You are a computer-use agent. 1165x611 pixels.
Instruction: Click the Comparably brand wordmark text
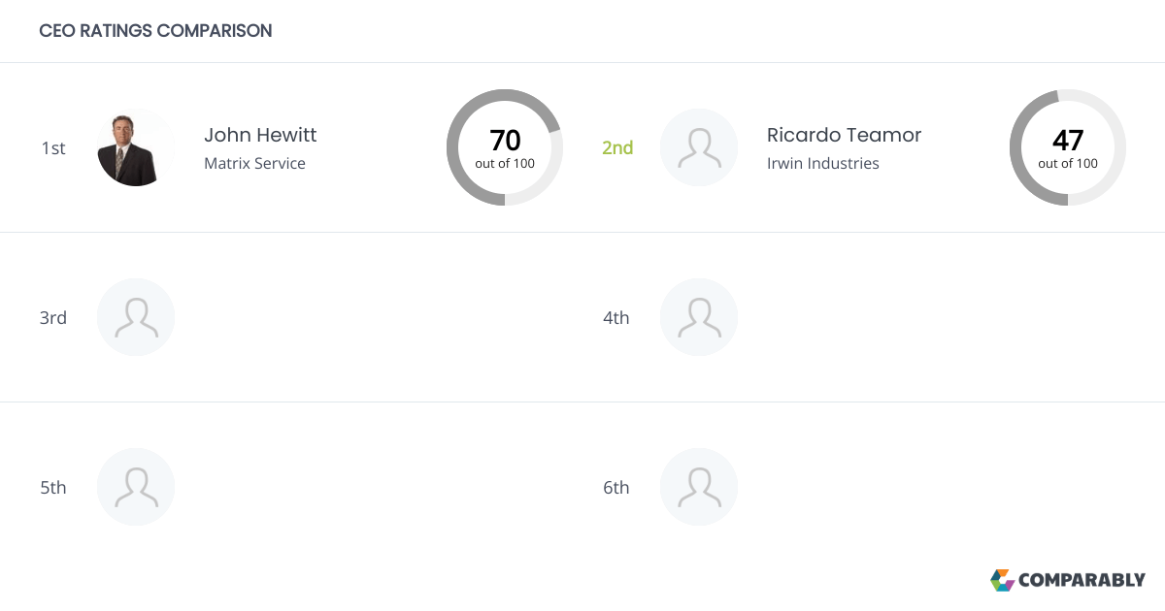(x=1082, y=581)
